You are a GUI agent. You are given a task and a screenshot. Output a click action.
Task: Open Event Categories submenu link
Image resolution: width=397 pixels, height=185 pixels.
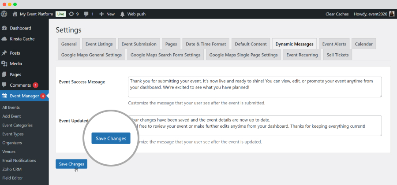pos(18,125)
